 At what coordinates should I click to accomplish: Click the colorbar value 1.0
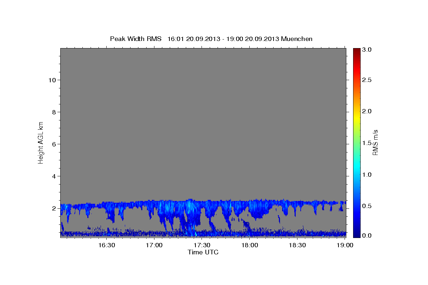(367, 174)
